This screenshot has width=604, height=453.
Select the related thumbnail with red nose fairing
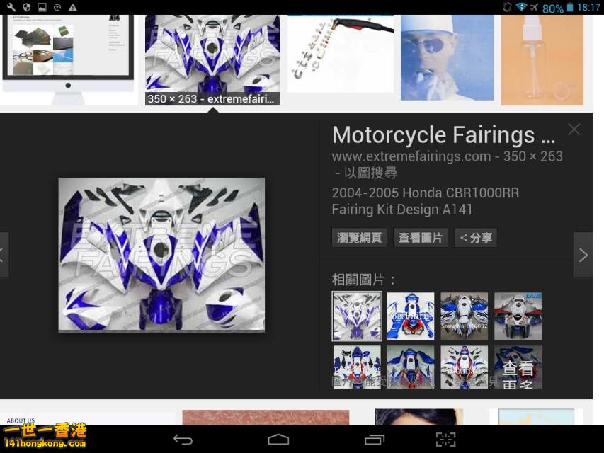[x=410, y=316]
